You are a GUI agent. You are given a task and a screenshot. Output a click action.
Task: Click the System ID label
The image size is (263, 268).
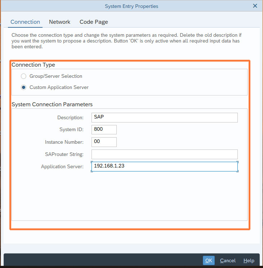pos(71,130)
